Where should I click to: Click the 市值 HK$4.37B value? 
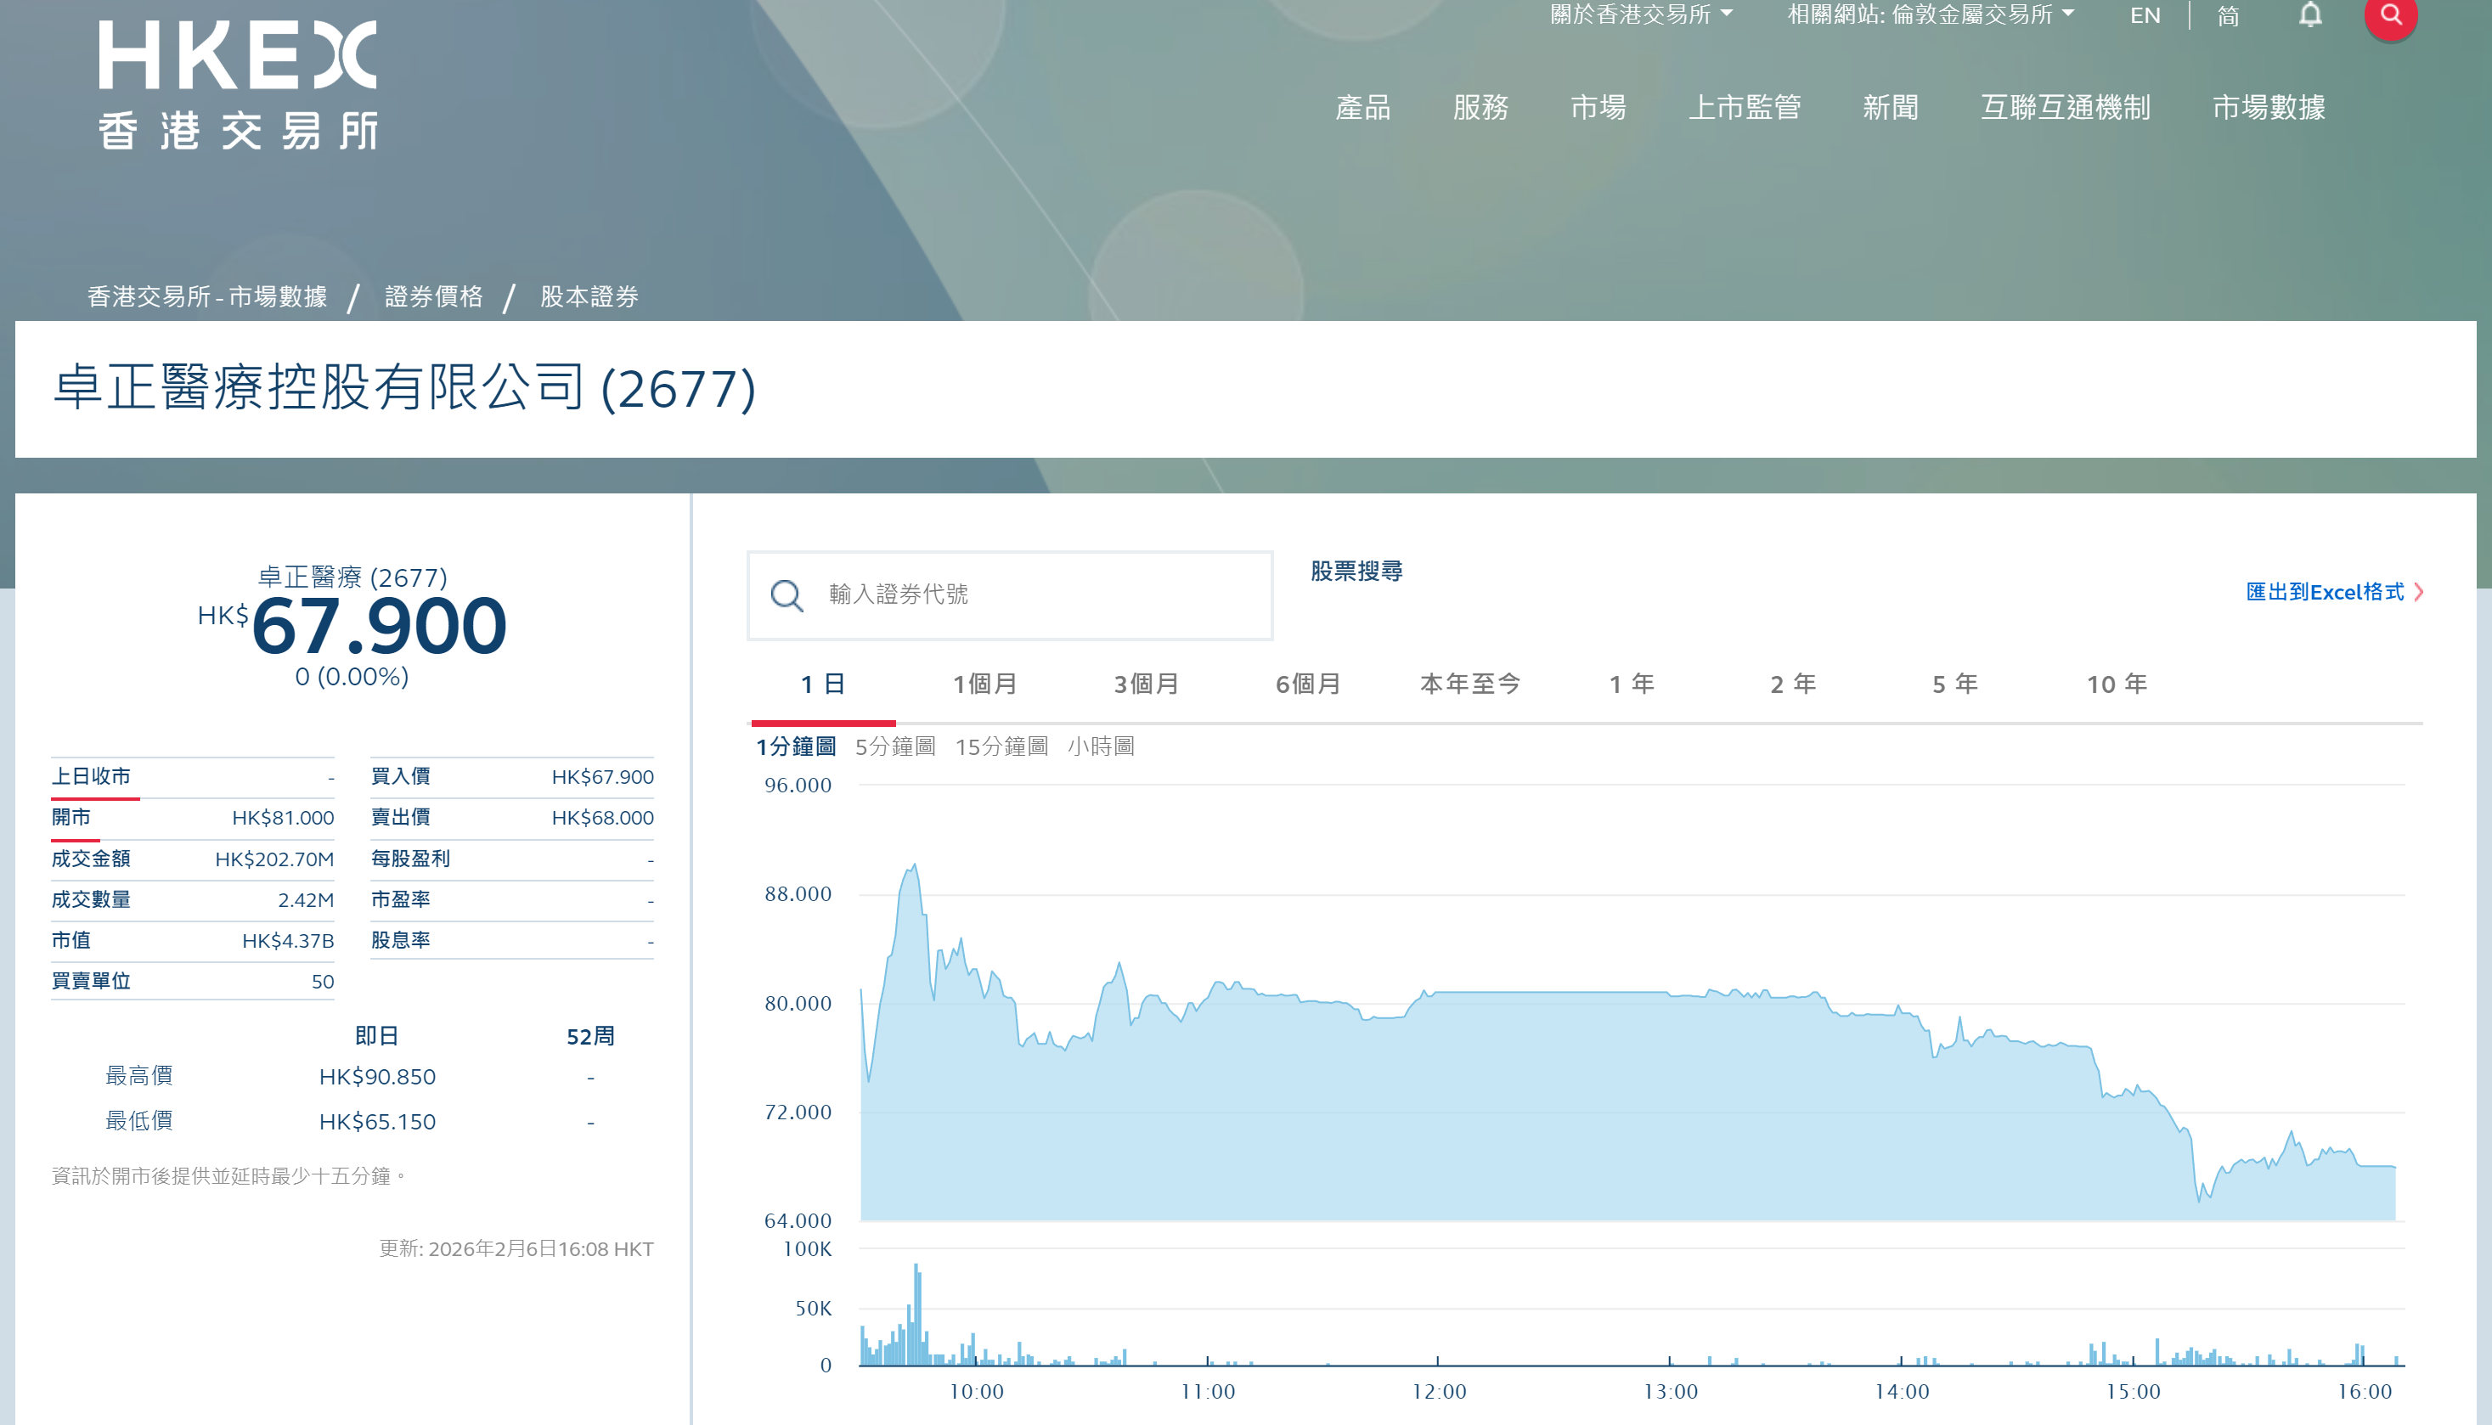(x=288, y=942)
